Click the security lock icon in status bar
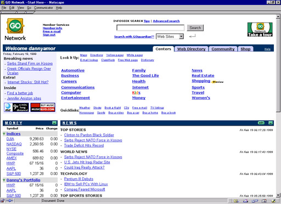Image resolution: width=281 pixels, height=204 pixels. (2, 201)
